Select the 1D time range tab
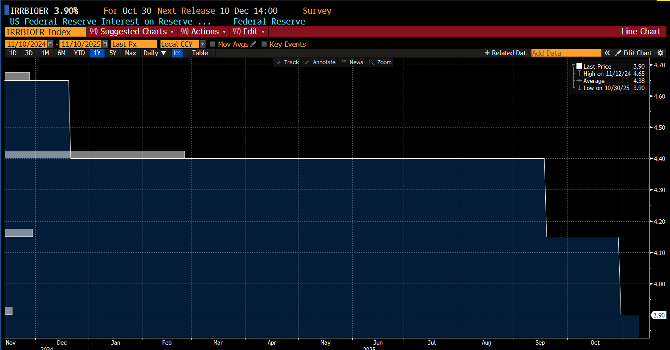 (x=13, y=53)
